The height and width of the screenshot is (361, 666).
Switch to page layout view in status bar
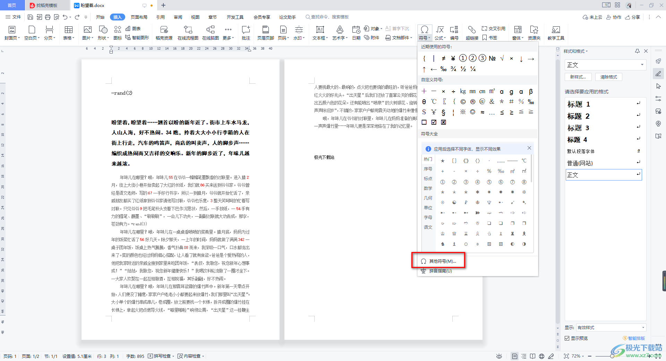tap(515, 356)
